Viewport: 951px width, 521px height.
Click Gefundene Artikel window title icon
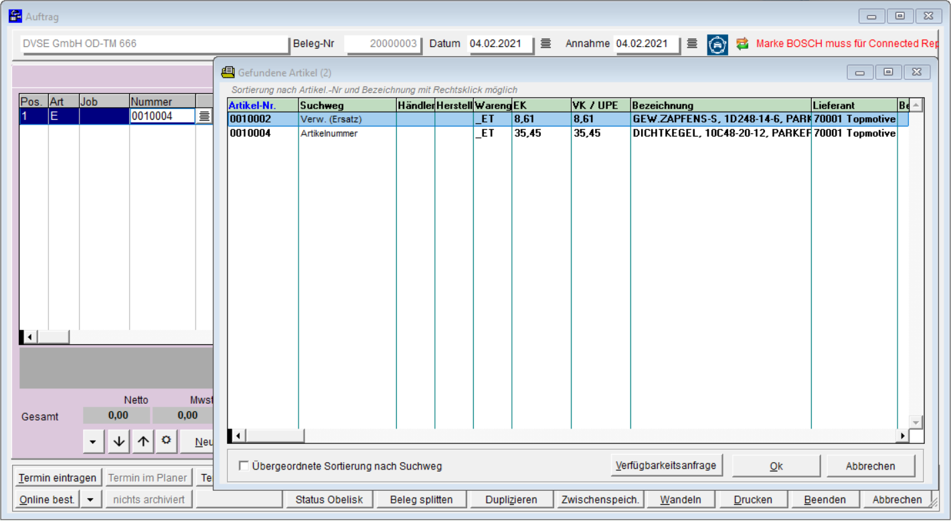tap(228, 72)
